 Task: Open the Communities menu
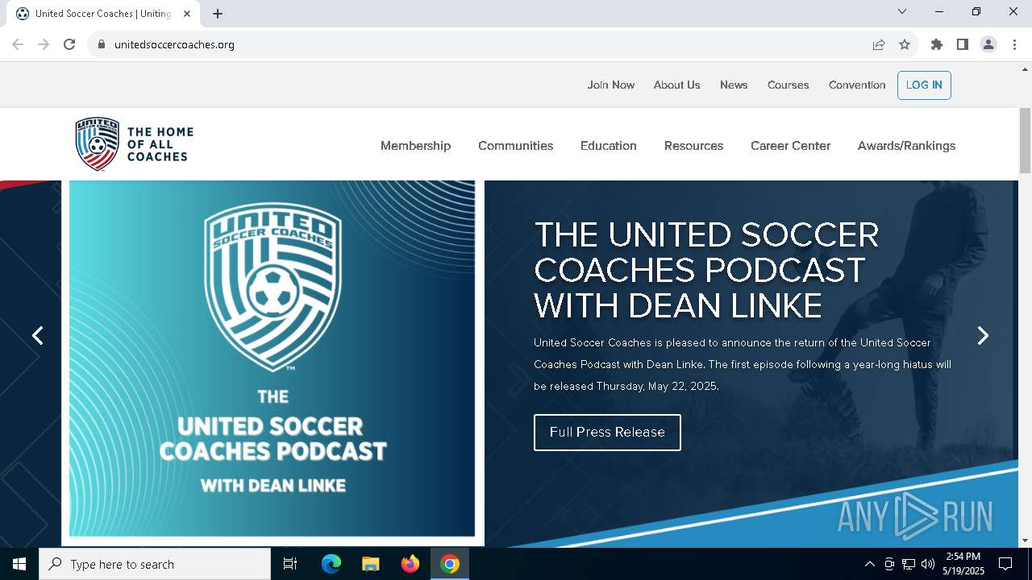515,146
